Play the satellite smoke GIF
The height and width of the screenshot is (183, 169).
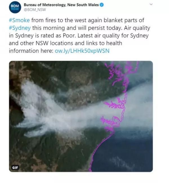tap(81, 116)
